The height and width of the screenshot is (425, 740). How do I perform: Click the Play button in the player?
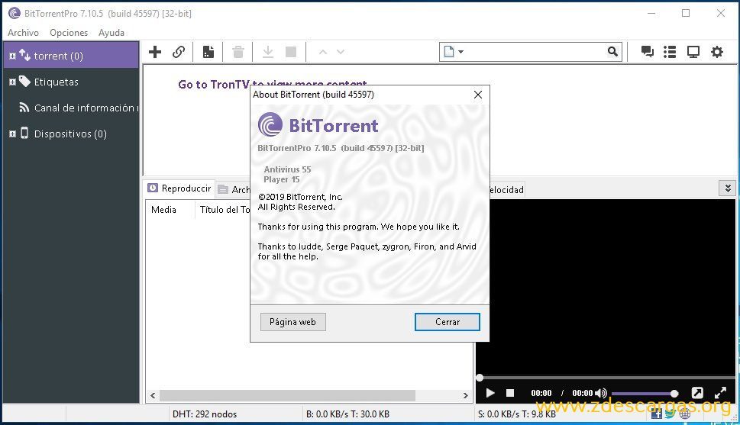490,393
